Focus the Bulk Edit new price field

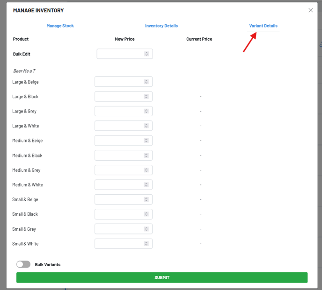coord(124,54)
